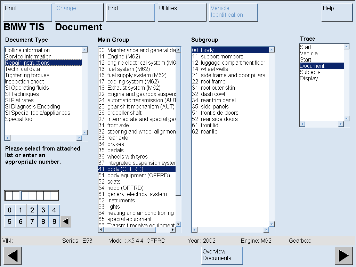Click the group number input field

click(31, 196)
